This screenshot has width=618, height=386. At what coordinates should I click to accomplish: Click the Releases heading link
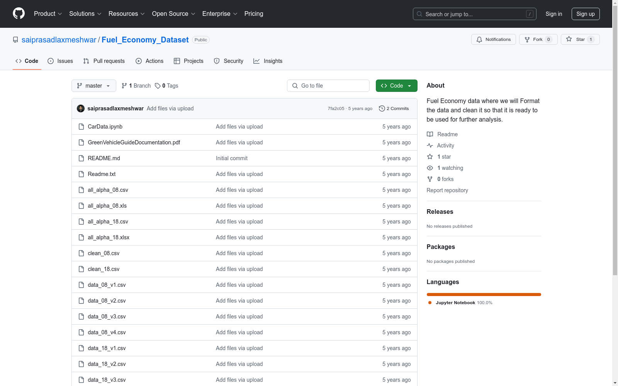[440, 212]
